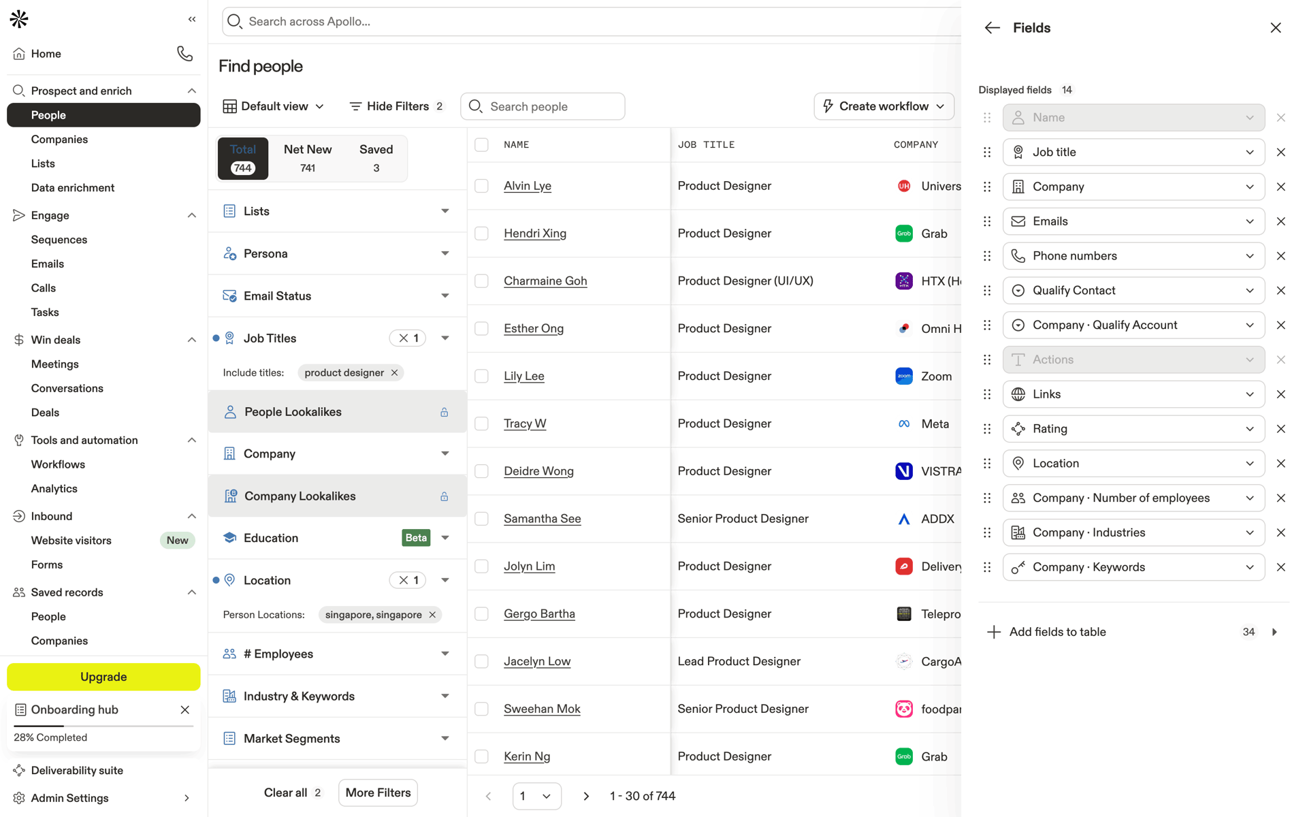Remove the Emails field from table
Viewport: 1307px width, 817px height.
[1280, 221]
